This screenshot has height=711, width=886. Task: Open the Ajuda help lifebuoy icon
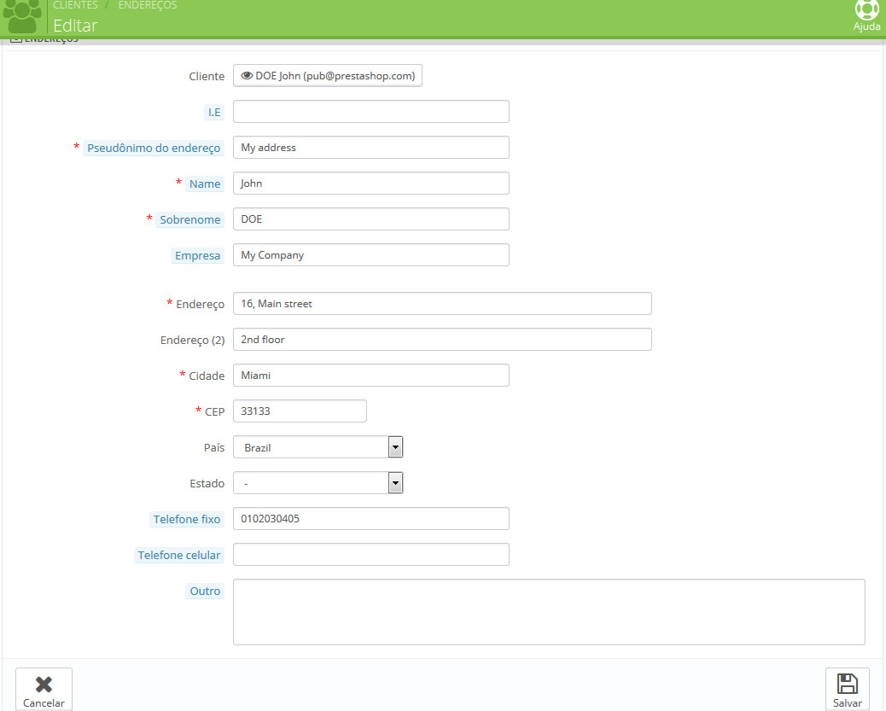tap(866, 9)
